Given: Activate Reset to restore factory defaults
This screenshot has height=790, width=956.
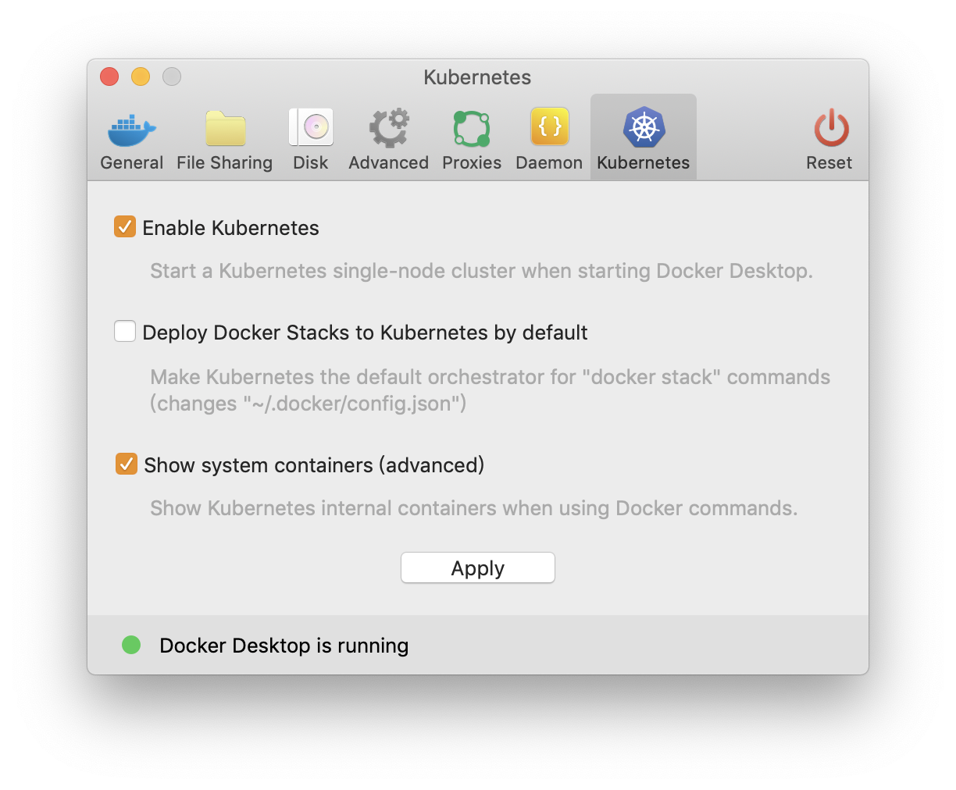Looking at the screenshot, I should [829, 137].
